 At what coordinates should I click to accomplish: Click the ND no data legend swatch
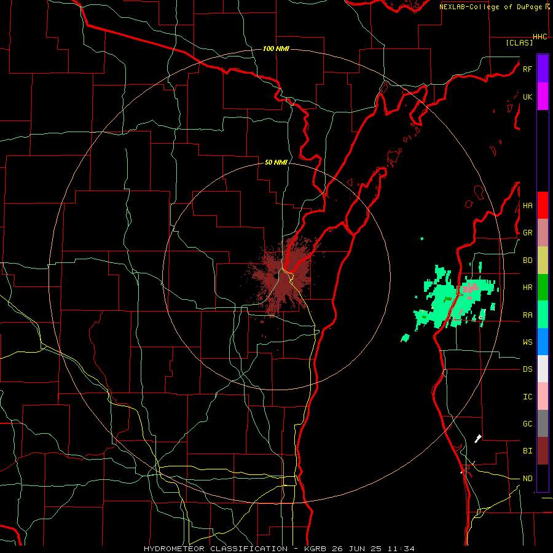(x=543, y=478)
